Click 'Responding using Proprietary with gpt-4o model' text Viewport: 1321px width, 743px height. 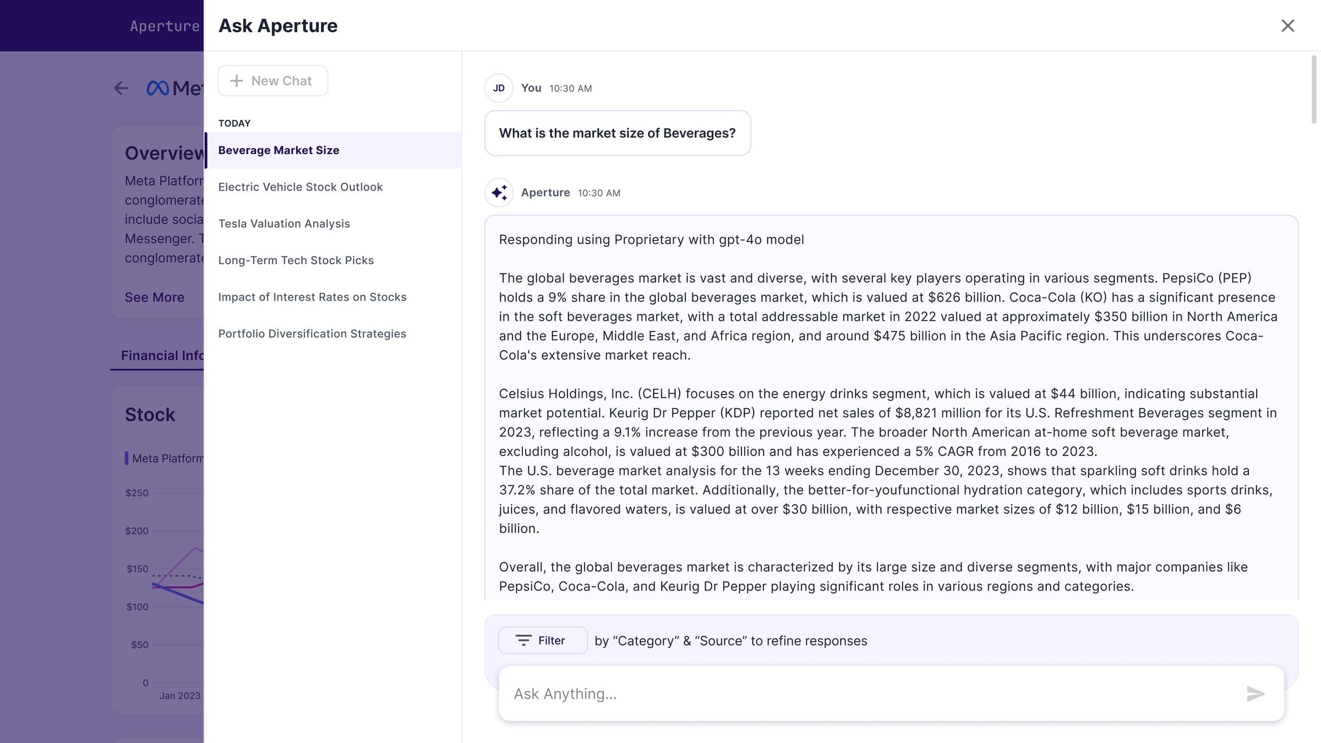click(651, 240)
